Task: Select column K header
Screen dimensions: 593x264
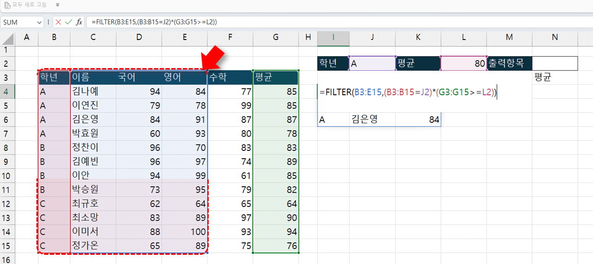Action: 418,37
